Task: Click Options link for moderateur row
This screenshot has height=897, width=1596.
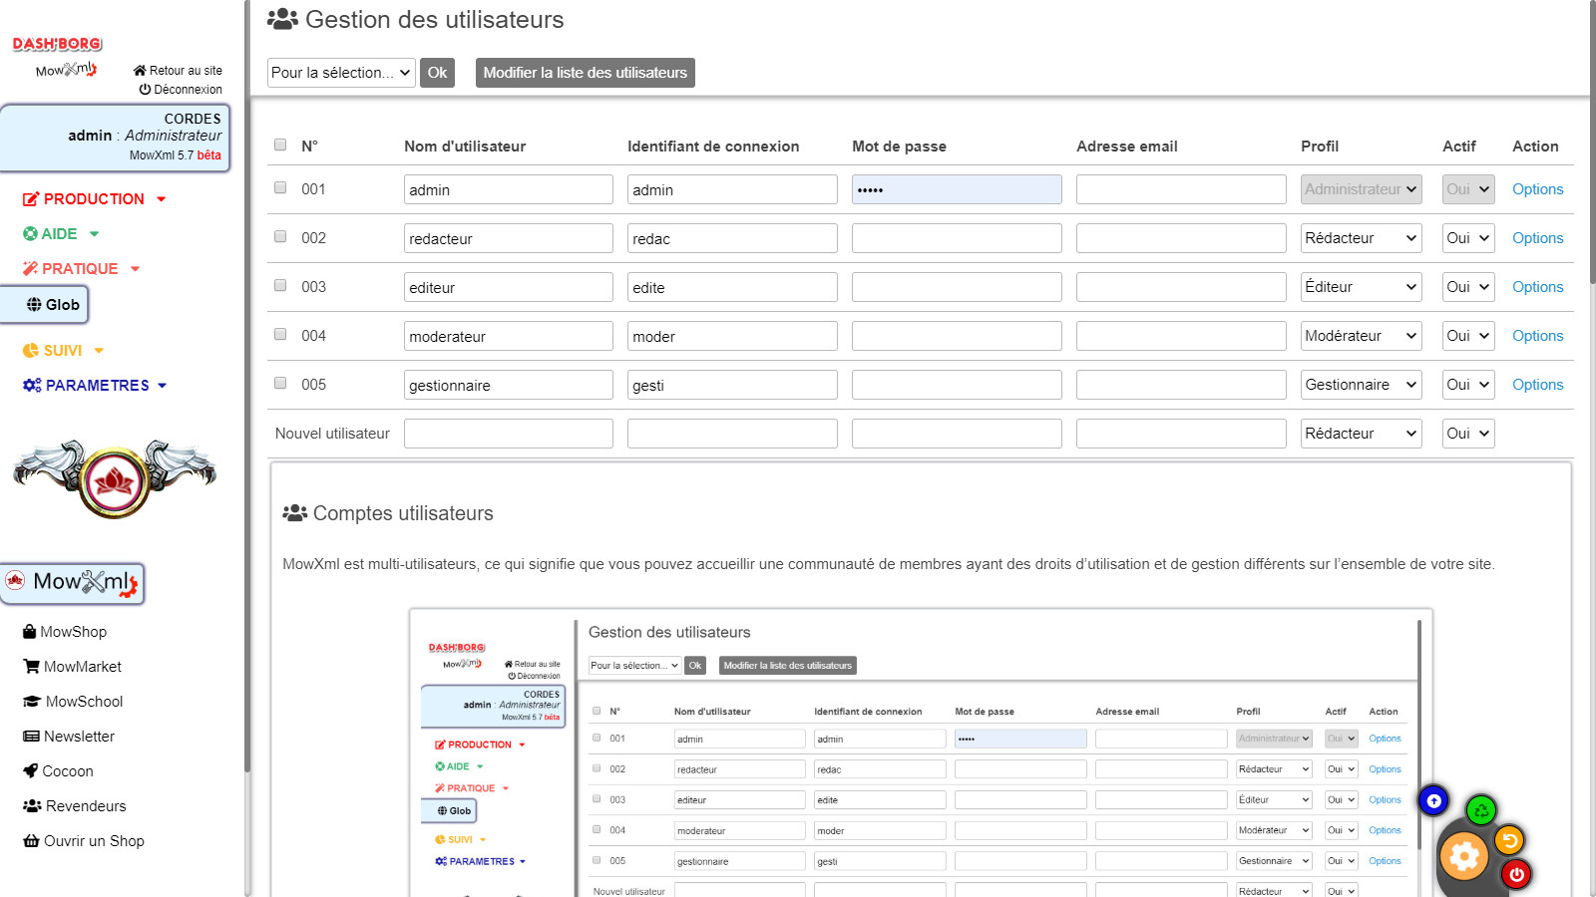Action: [1537, 336]
